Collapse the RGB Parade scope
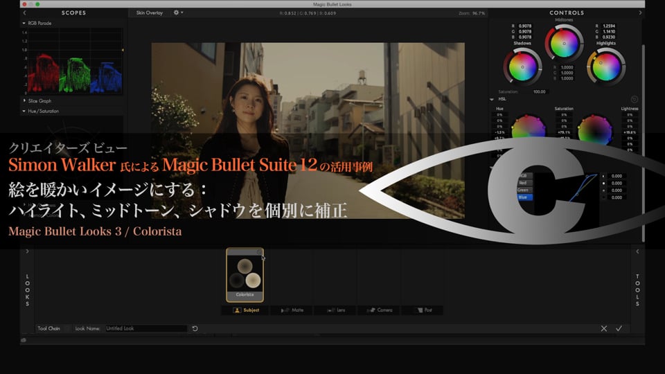This screenshot has width=665, height=374. [24, 24]
